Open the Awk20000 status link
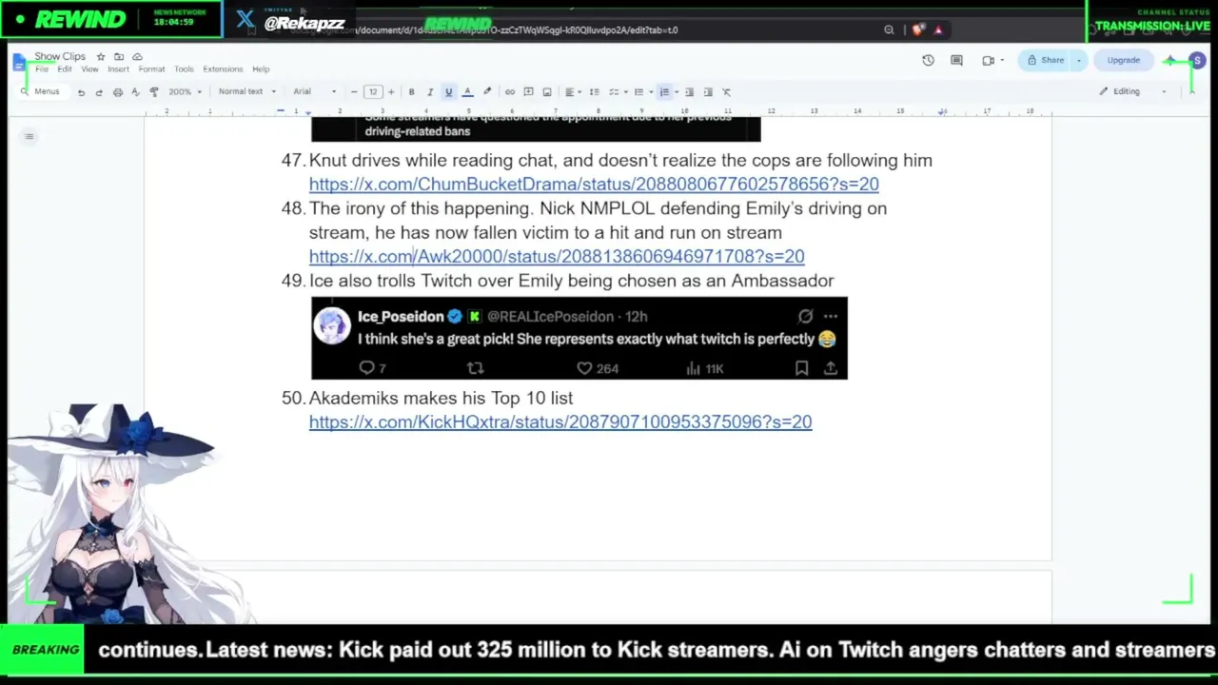 557,257
